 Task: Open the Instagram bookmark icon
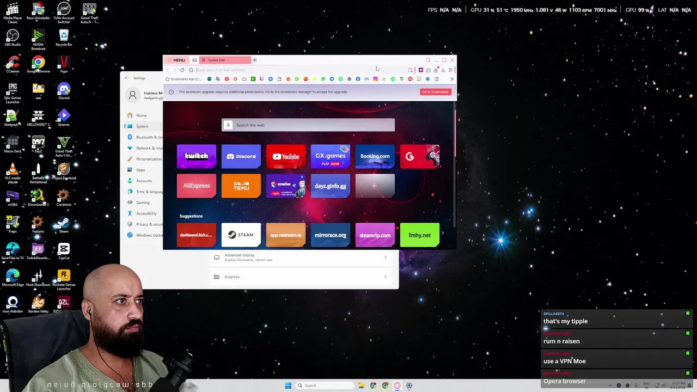[x=375, y=79]
